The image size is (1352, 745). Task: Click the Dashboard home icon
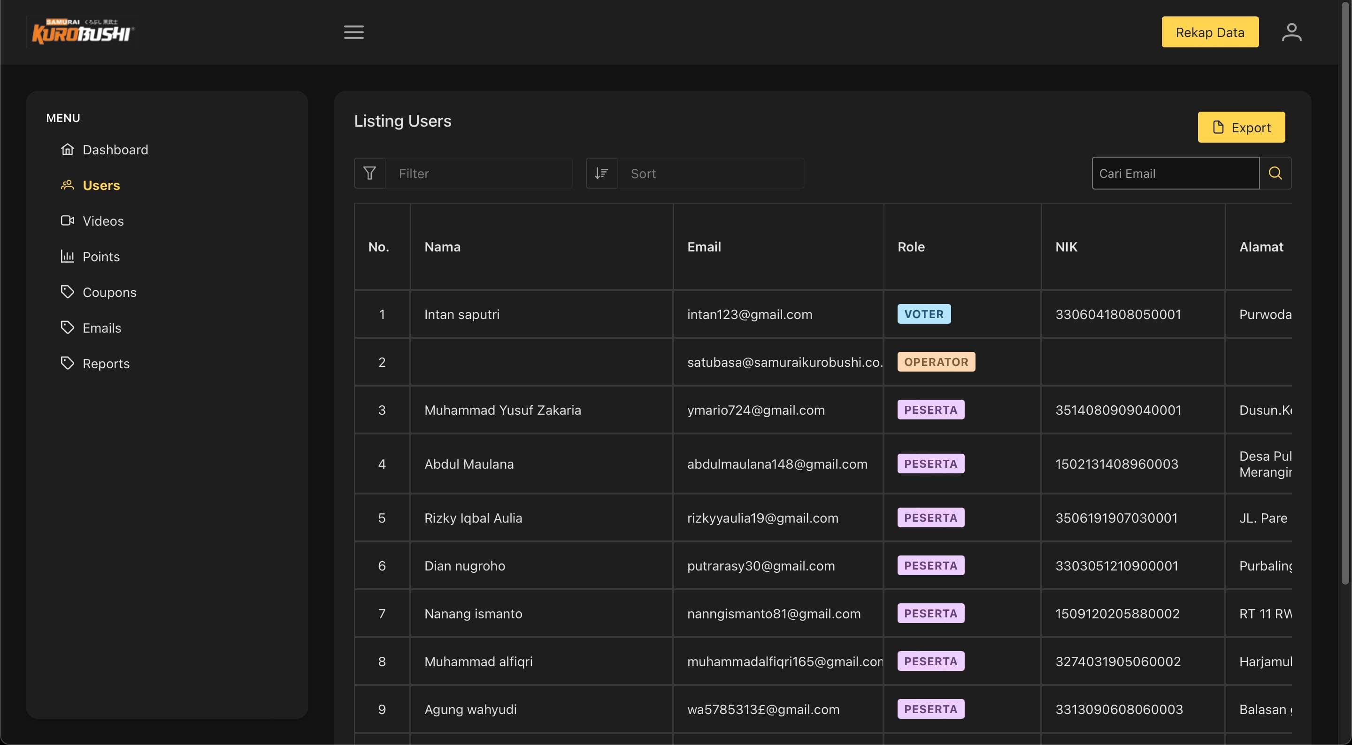[x=67, y=150]
